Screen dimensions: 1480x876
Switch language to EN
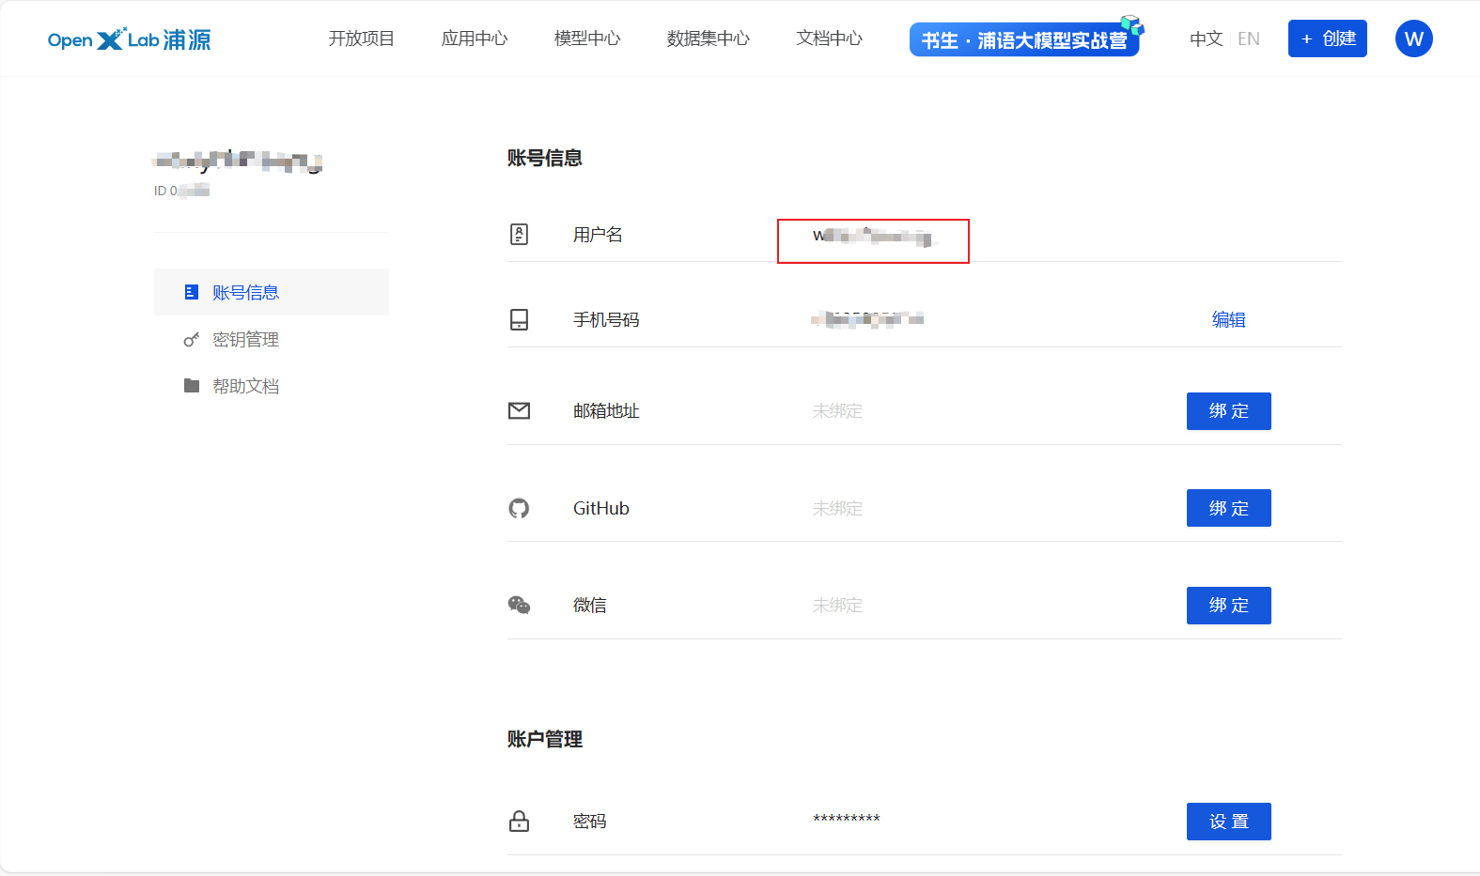[x=1249, y=38]
